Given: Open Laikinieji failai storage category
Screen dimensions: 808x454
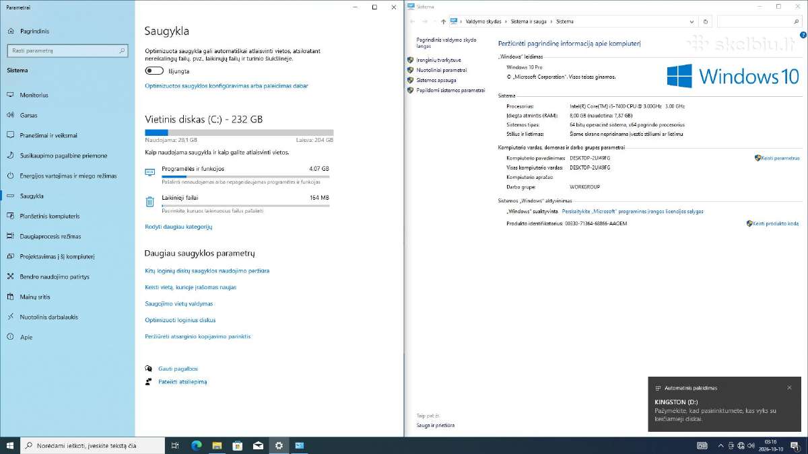Looking at the screenshot, I should point(237,204).
